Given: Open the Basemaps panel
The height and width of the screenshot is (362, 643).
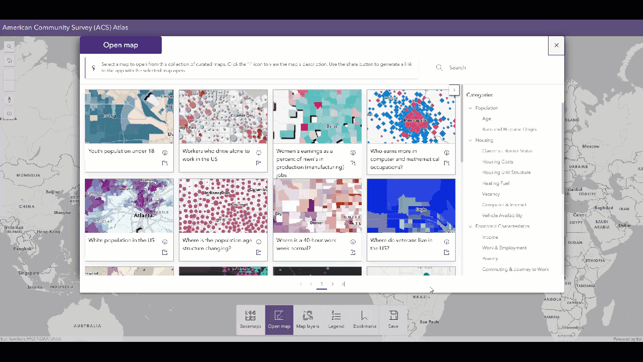Looking at the screenshot, I should coord(250,320).
